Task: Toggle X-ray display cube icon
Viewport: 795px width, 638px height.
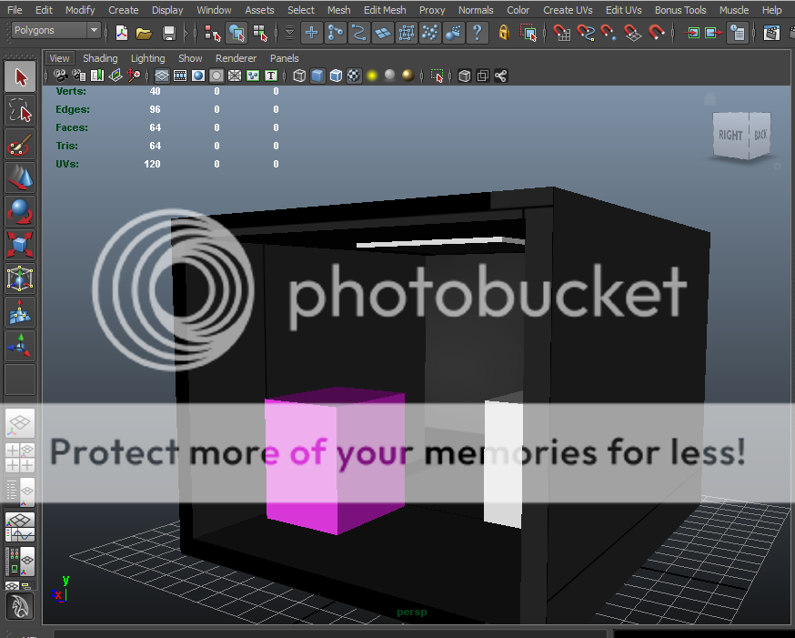Action: coord(465,76)
